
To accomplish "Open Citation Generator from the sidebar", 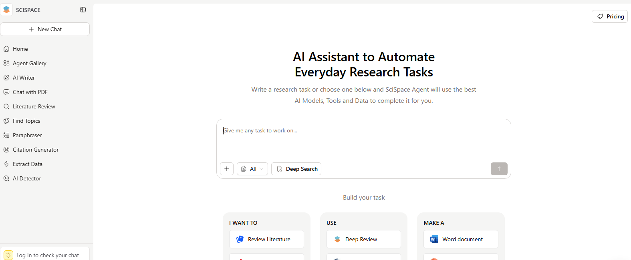I will coord(35,150).
